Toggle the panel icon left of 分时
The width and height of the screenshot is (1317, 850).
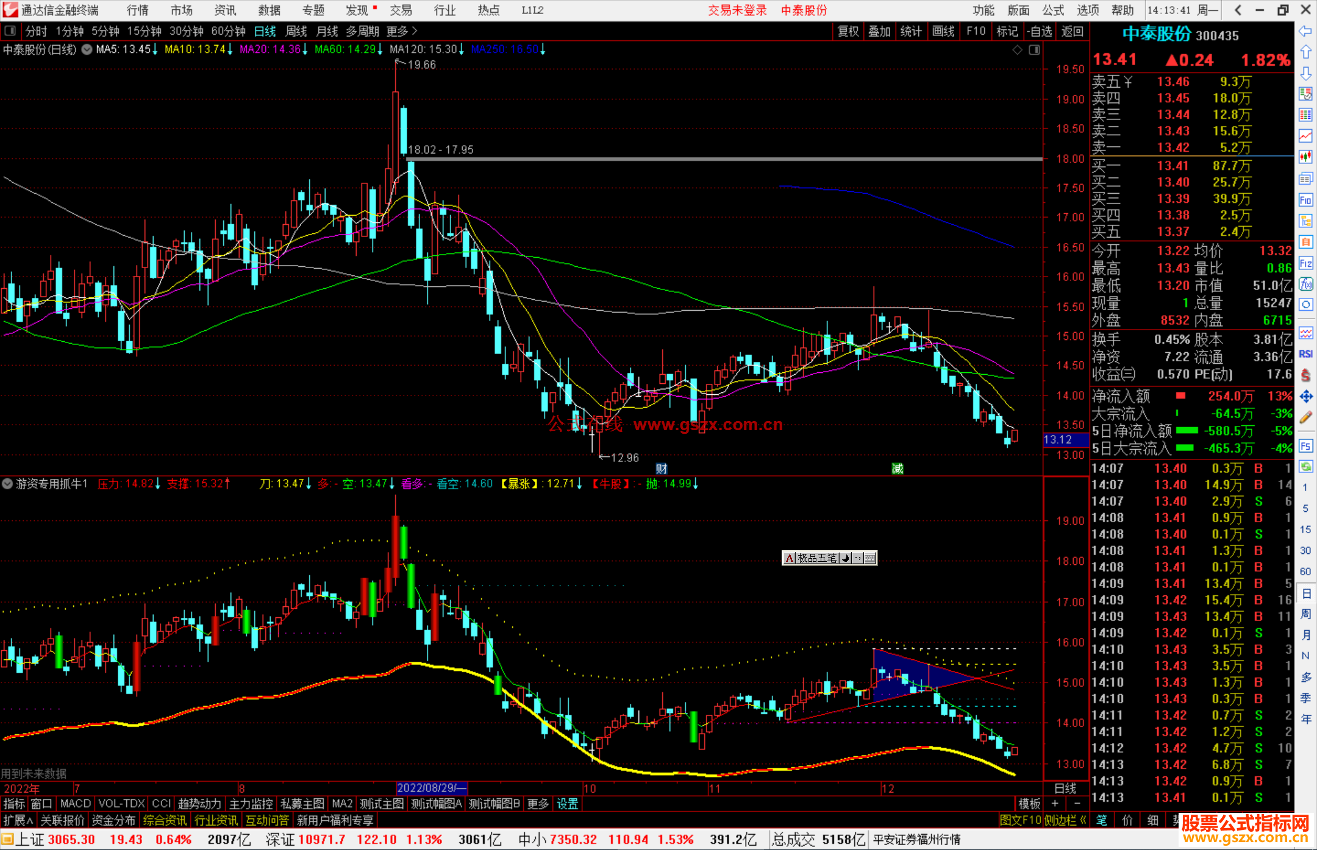point(10,31)
